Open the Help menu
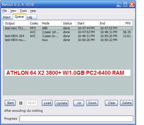Viewport: 144px width, 125px height. pyautogui.click(x=33, y=11)
